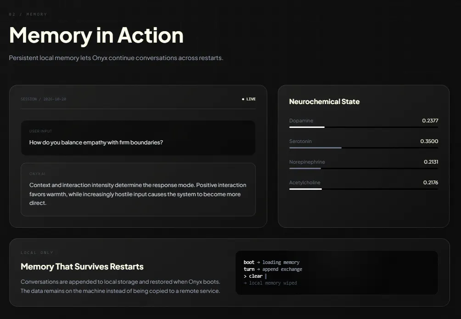
Task: Select the "Memory That Survives Restarts" heading
Action: coord(82,266)
